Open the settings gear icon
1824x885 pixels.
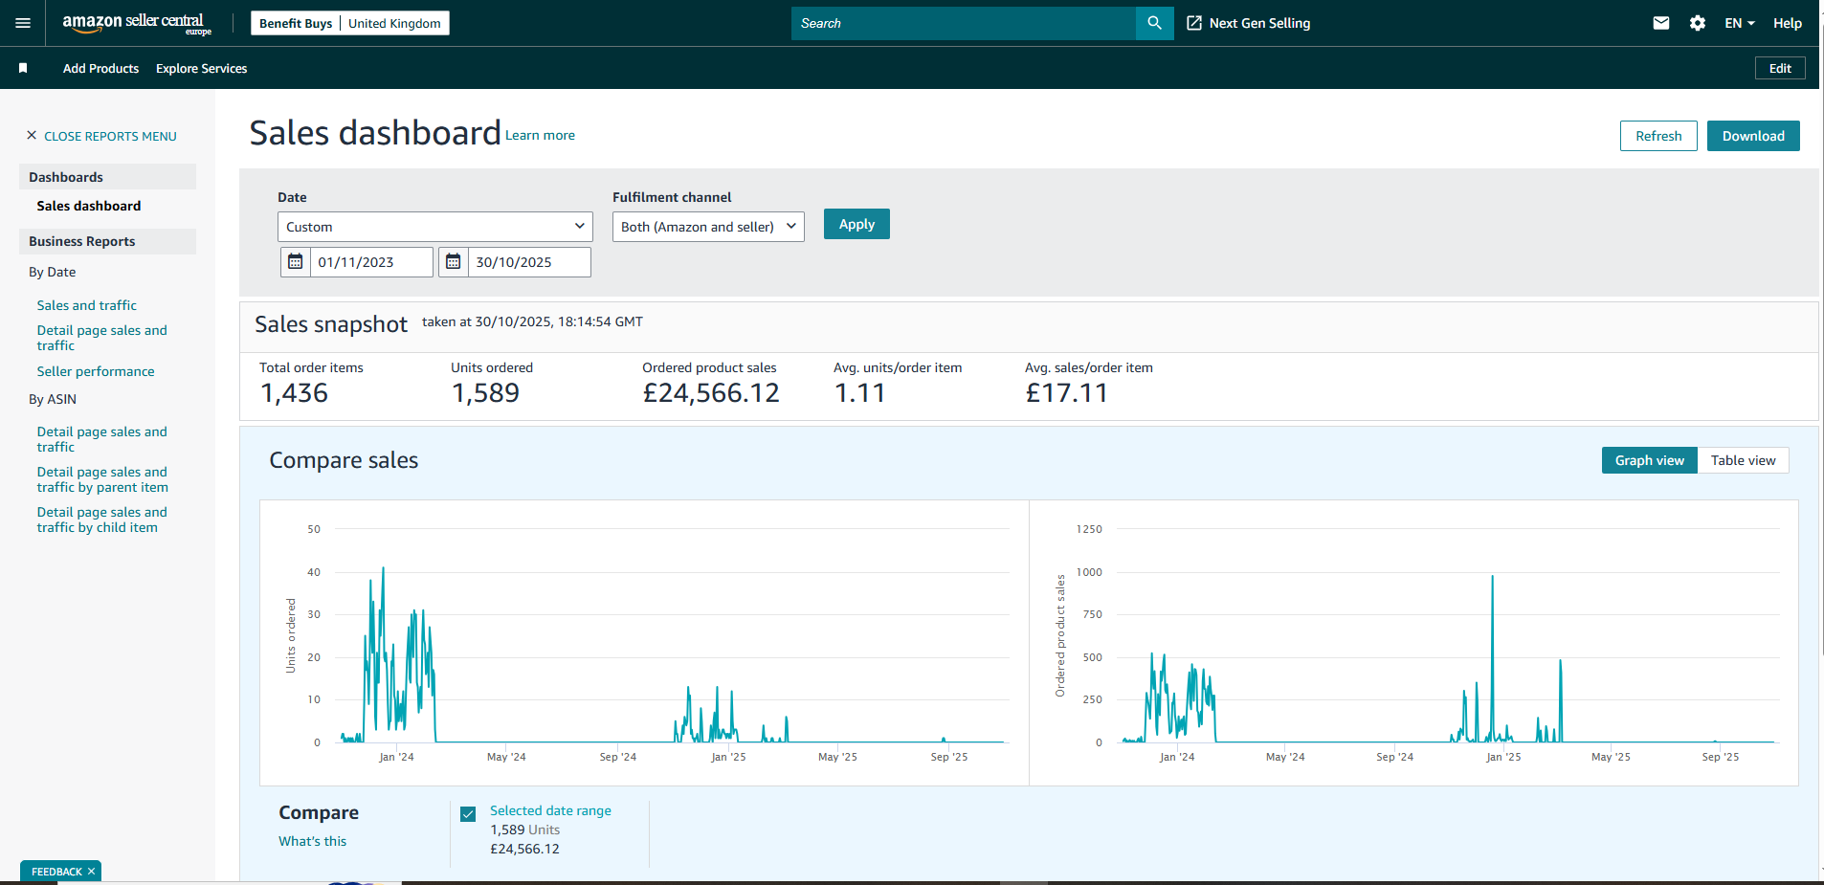(1698, 23)
